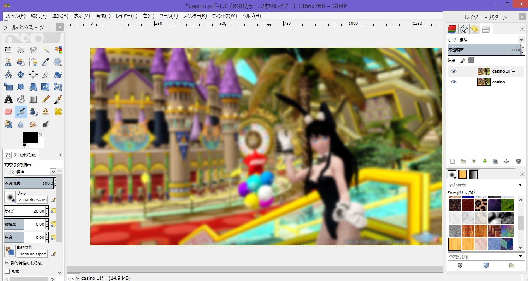The height and width of the screenshot is (281, 528).
Task: Enable the 散布 checkbox
Action: (x=7, y=271)
